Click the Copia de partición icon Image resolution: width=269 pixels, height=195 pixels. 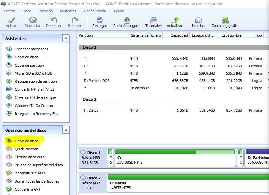click(9, 65)
